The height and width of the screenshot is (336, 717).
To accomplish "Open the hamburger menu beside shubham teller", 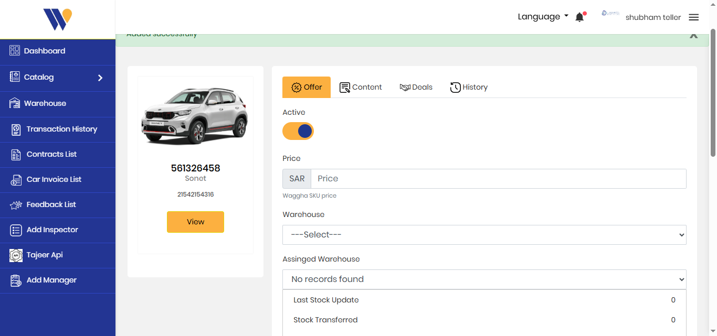I will (693, 17).
